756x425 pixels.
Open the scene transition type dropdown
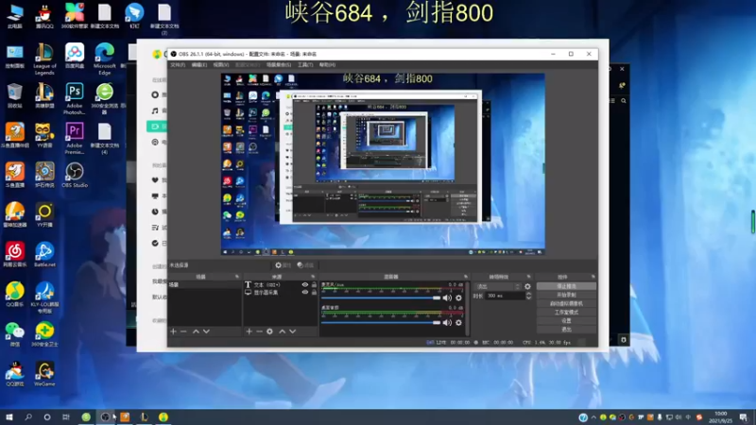click(x=498, y=286)
